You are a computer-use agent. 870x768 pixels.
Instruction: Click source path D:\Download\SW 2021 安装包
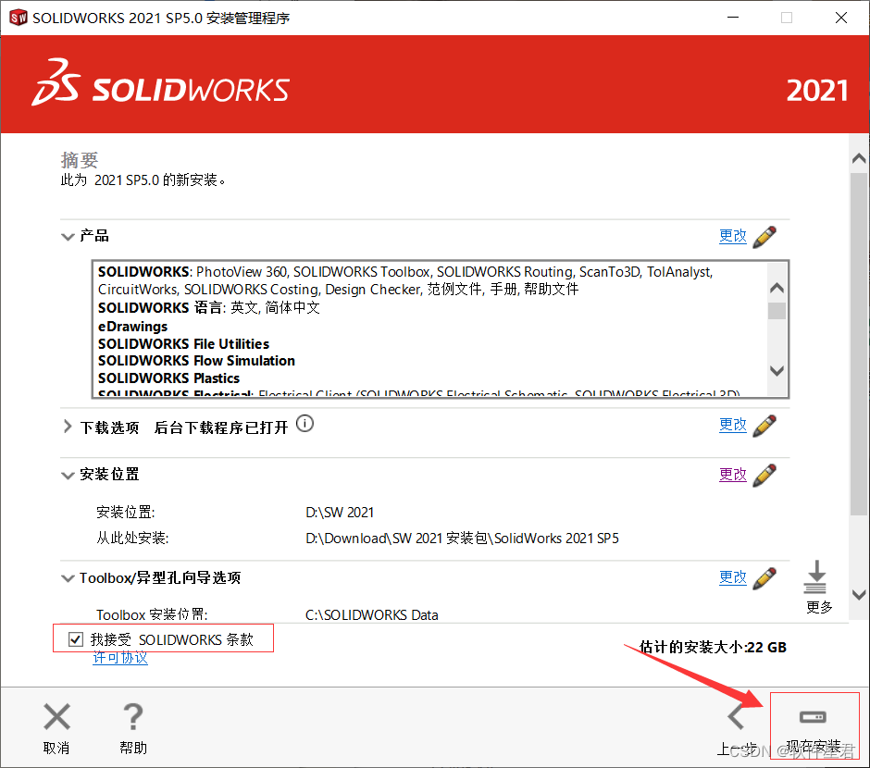462,539
